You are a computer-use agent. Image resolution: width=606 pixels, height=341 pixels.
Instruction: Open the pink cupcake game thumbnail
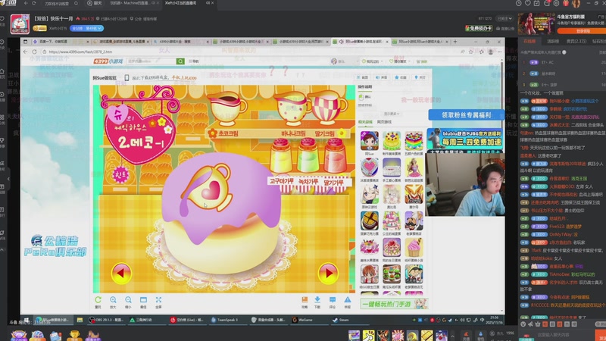click(414, 248)
